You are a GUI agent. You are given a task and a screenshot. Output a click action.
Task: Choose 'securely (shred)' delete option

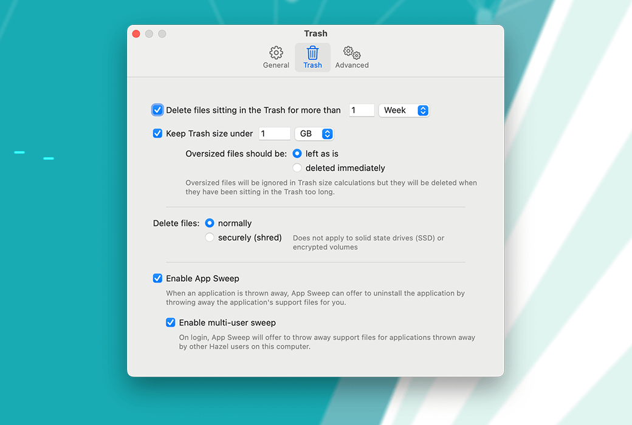(210, 237)
